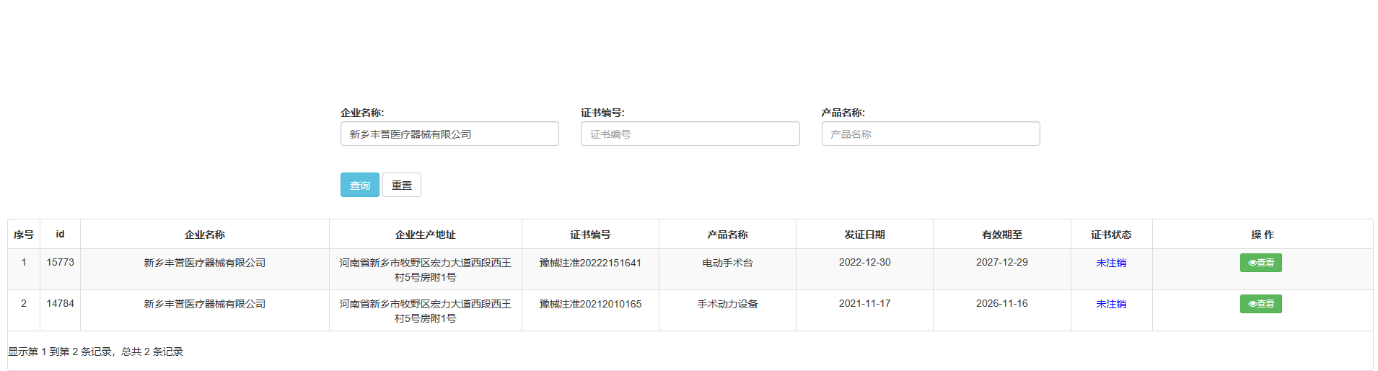Select the 产品名称 search input box
This screenshot has width=1378, height=371.
[930, 134]
